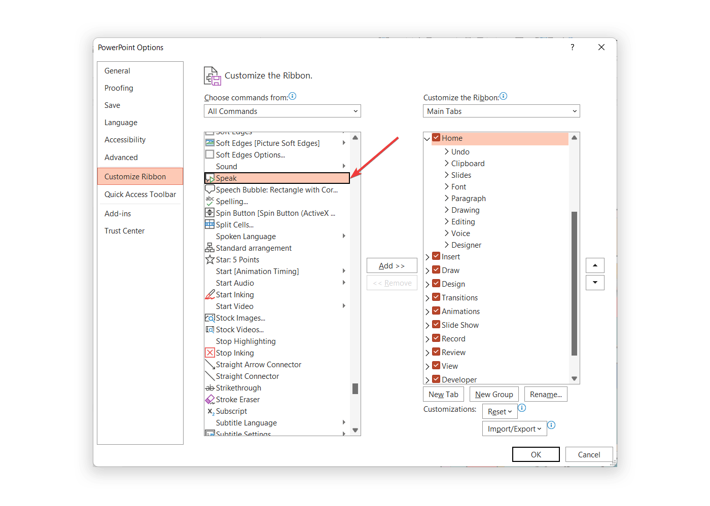Select the Split Cells table icon
This screenshot has height=506, width=710.
tap(209, 224)
